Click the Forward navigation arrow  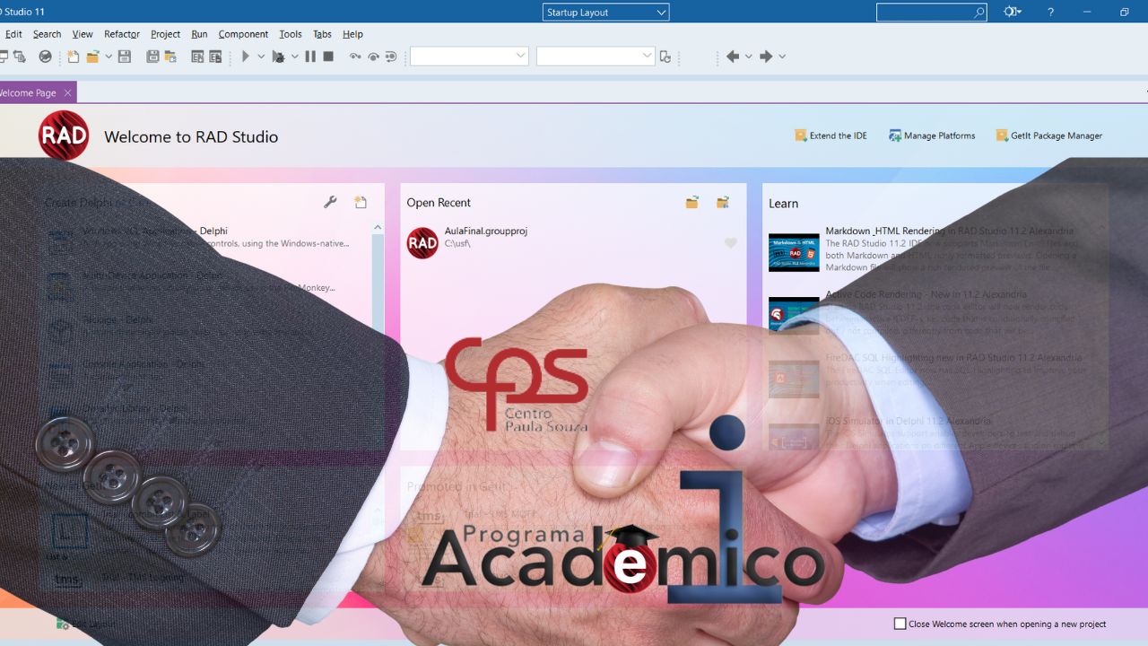point(766,57)
